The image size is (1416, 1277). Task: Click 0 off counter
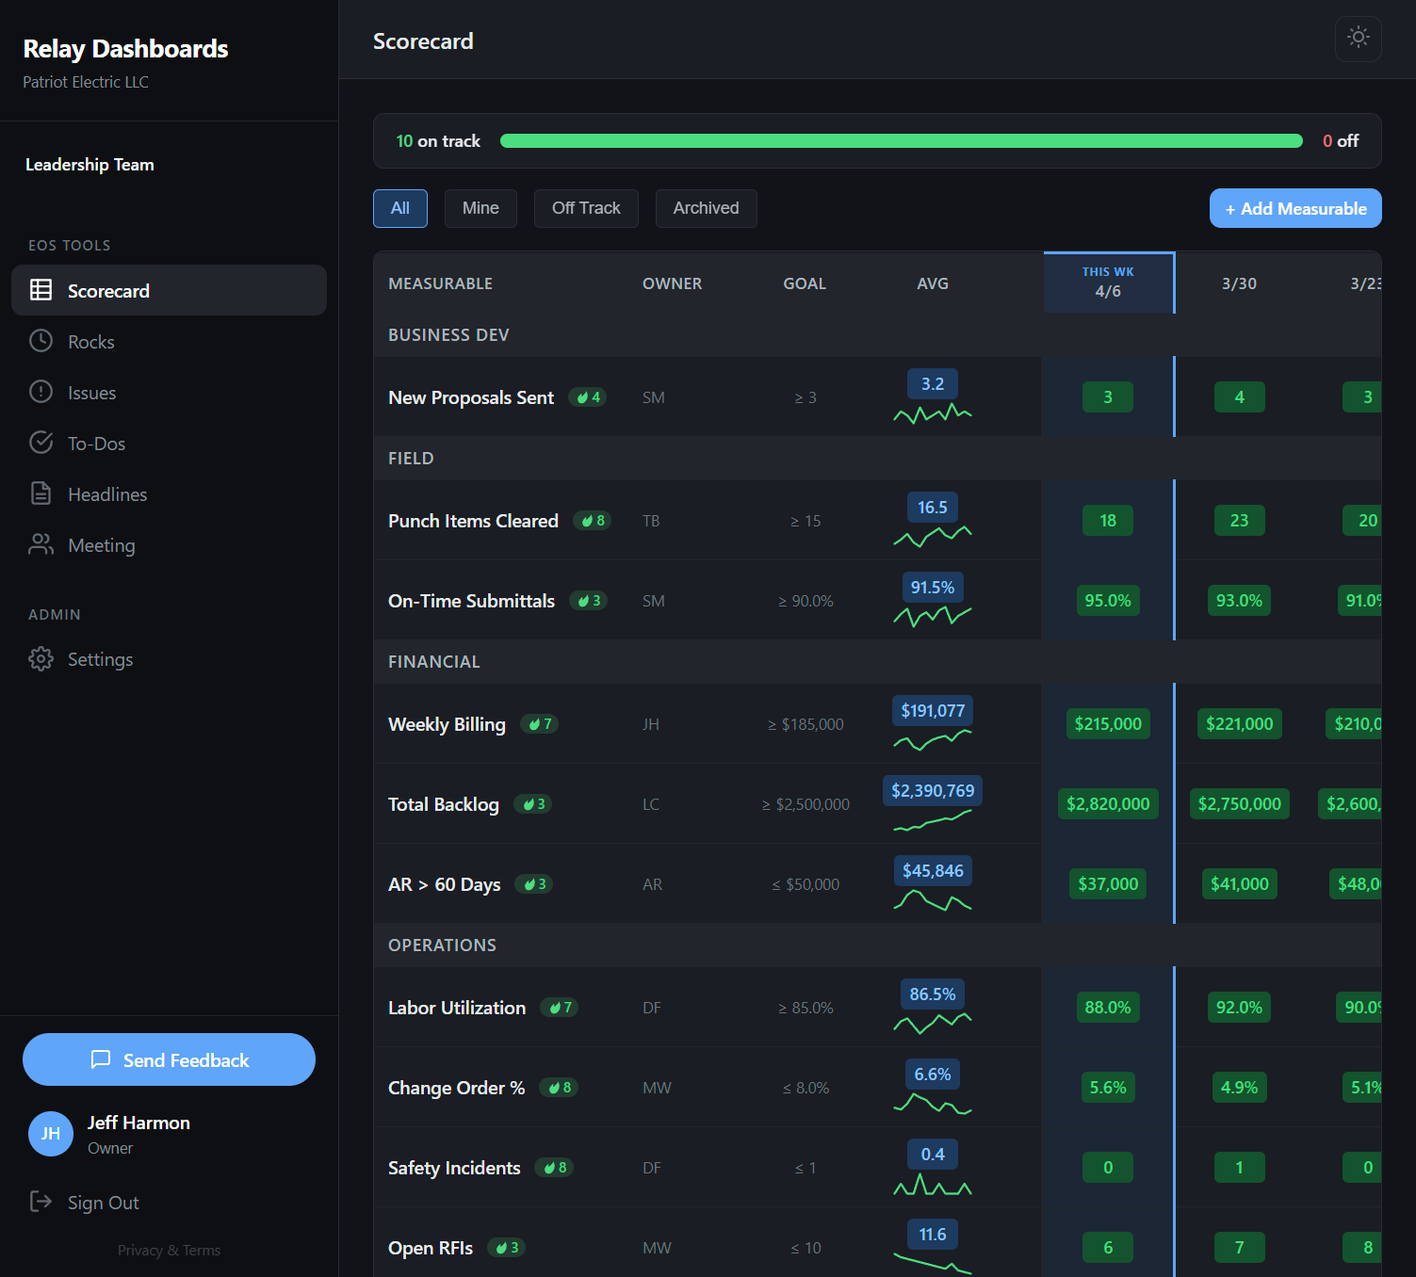[x=1341, y=140]
